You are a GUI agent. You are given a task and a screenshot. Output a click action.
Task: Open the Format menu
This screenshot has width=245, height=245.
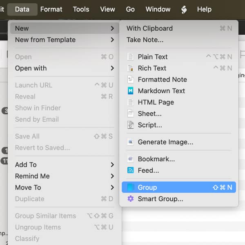click(x=51, y=9)
